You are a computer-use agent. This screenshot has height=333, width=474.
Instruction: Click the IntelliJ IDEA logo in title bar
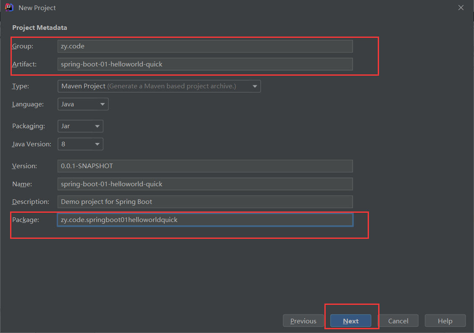tap(9, 8)
